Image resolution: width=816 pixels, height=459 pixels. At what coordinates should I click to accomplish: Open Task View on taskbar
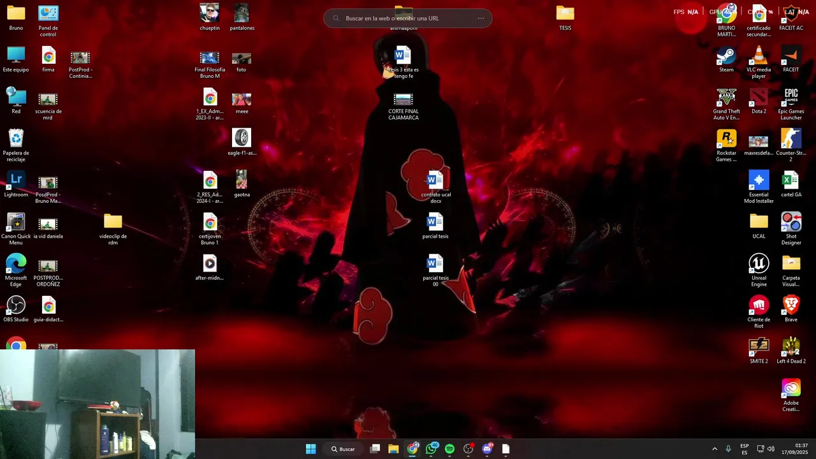click(x=375, y=449)
